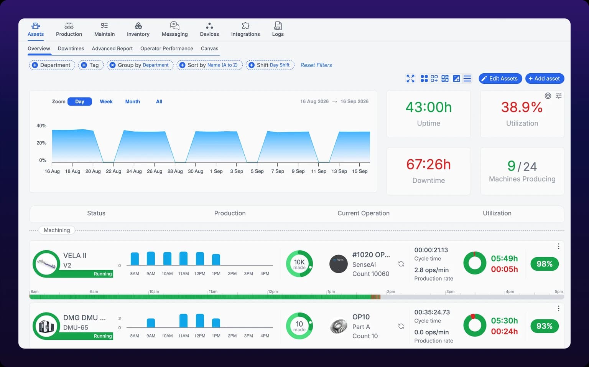Select Day zoom option
Screen dimensions: 589x367
(80, 101)
